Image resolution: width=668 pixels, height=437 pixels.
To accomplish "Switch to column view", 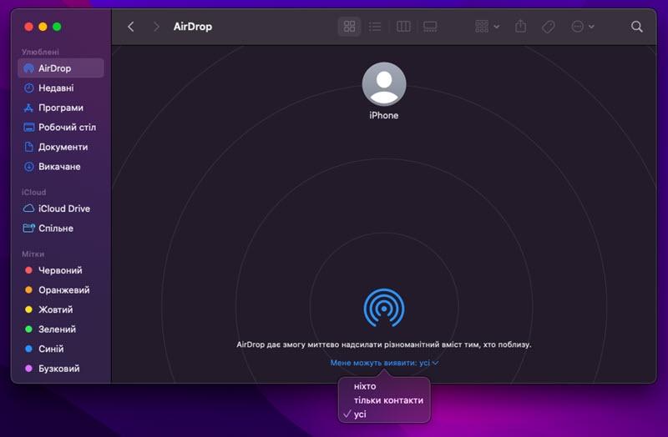I will (x=403, y=27).
